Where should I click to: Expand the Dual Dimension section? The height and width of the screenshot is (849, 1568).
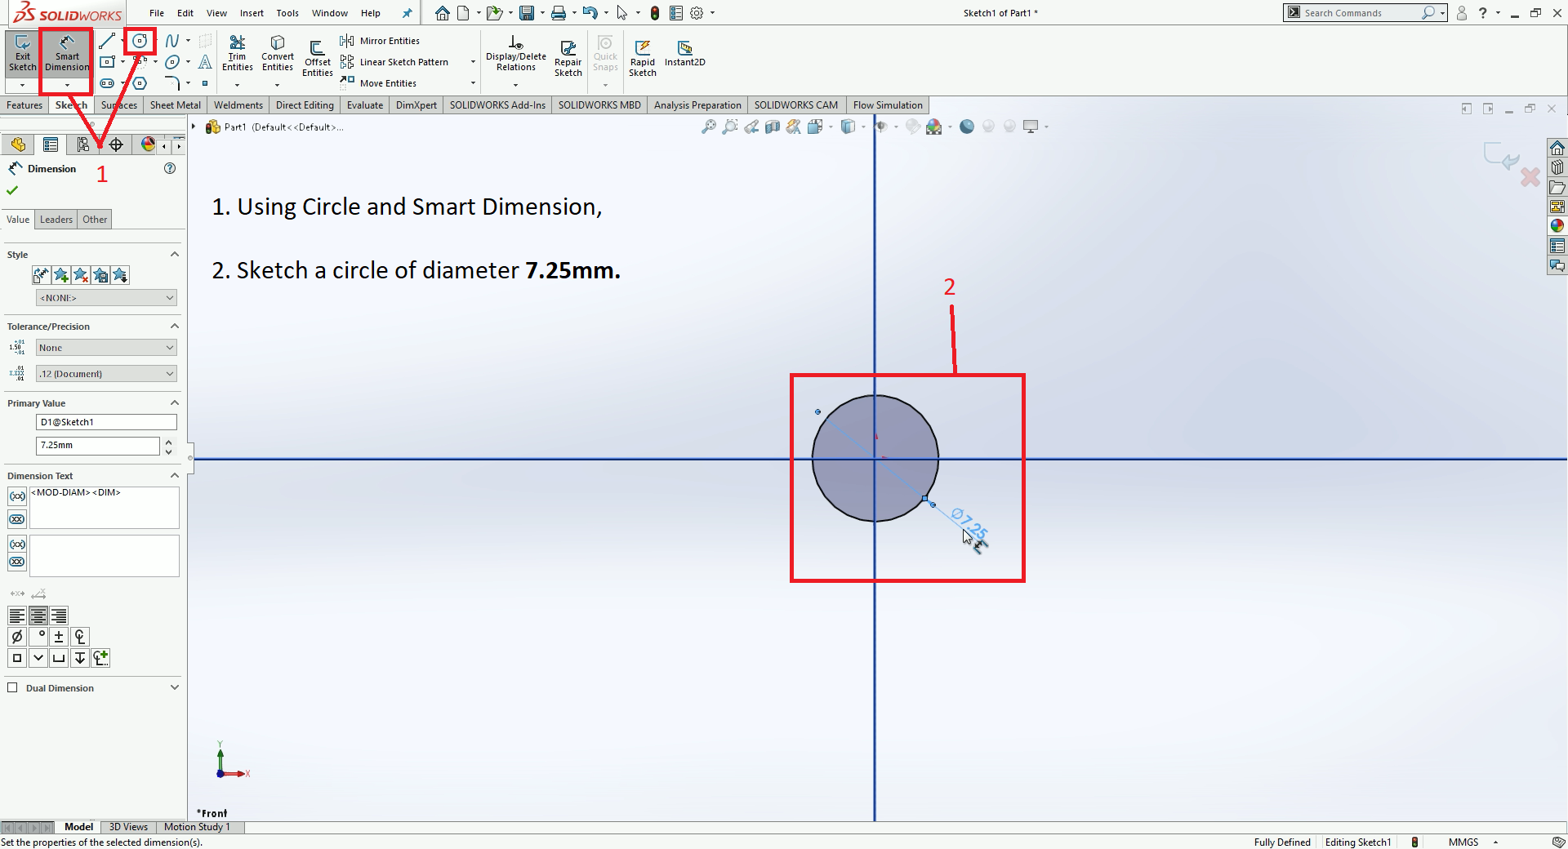(174, 688)
